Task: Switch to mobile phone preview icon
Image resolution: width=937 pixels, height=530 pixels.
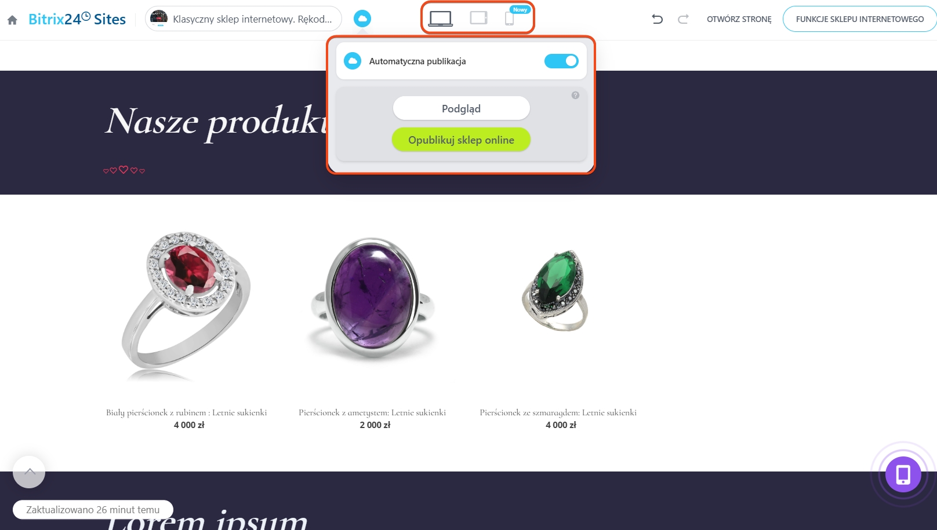Action: coord(509,19)
